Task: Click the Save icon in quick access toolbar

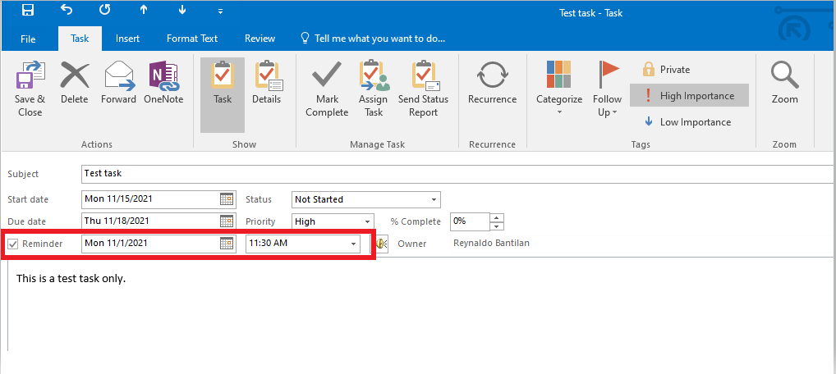Action: (28, 10)
